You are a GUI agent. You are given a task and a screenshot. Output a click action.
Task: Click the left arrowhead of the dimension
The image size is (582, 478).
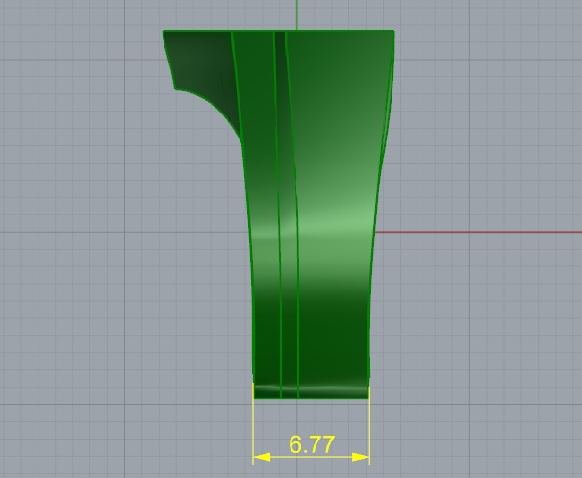click(262, 457)
